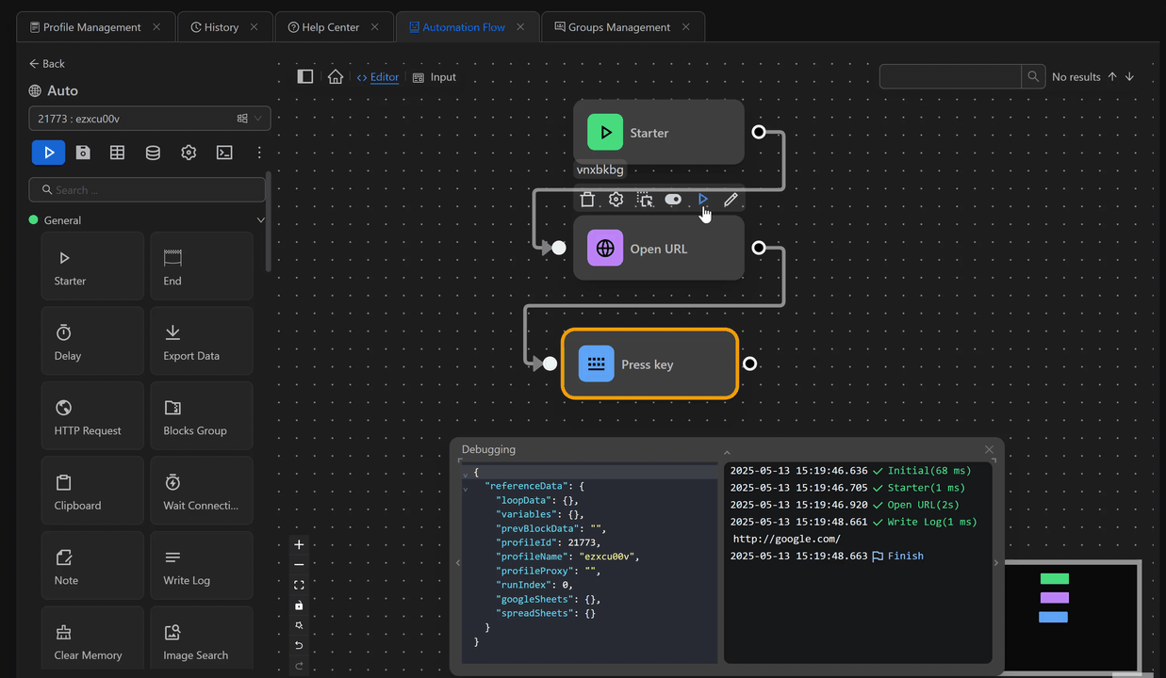Open the Input view next to Editor
The width and height of the screenshot is (1166, 678).
tap(435, 76)
